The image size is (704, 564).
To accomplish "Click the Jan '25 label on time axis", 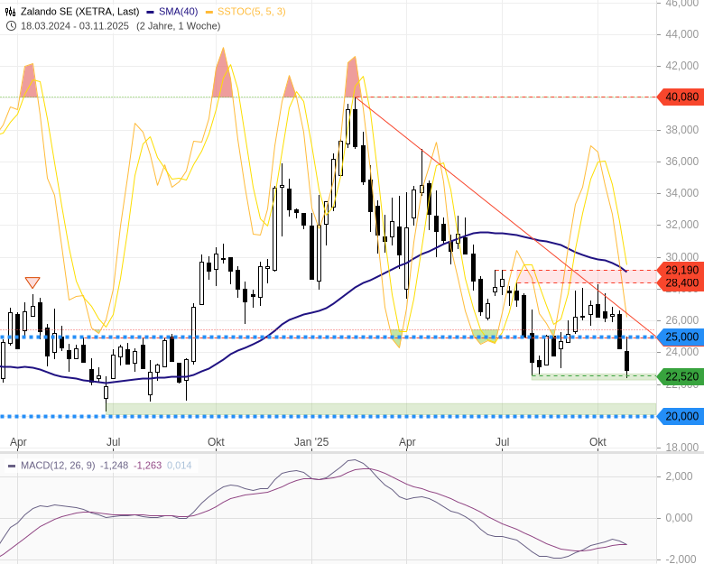I will pyautogui.click(x=311, y=442).
